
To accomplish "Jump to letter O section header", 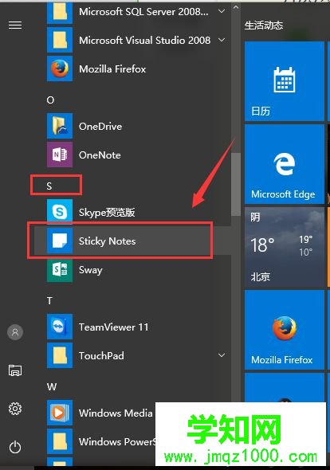I will 50,100.
